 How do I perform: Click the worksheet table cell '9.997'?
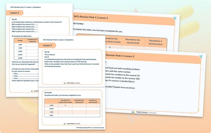click(x=51, y=115)
